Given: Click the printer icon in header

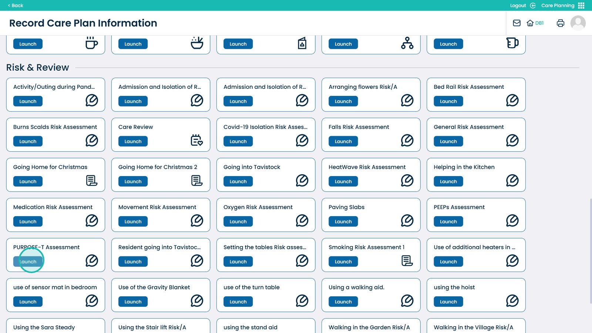Looking at the screenshot, I should (x=560, y=23).
